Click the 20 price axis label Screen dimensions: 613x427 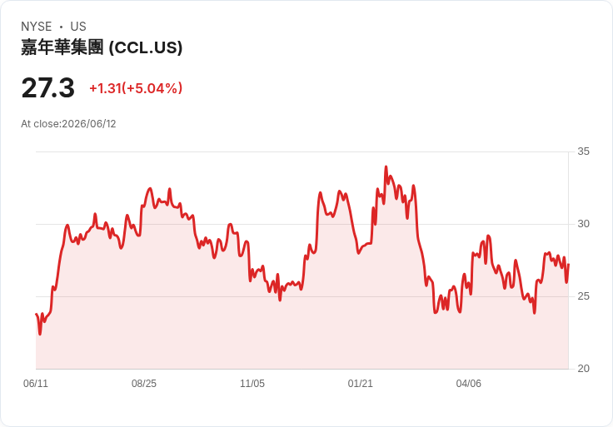[583, 369]
